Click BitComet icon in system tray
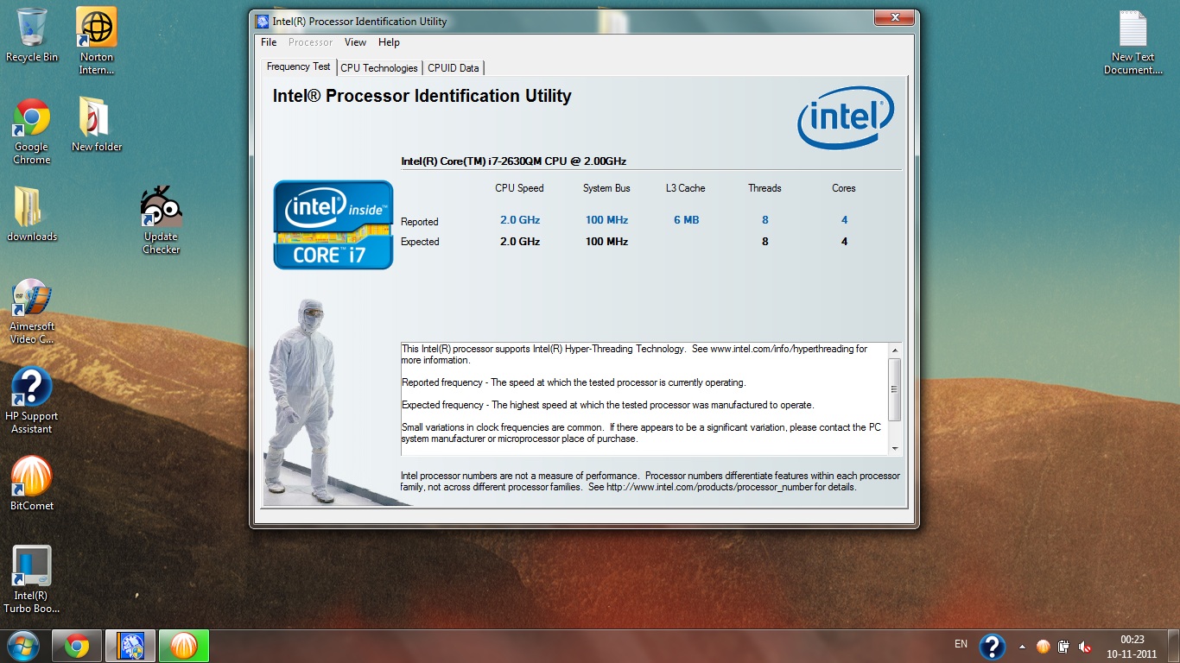1180x663 pixels. pyautogui.click(x=1043, y=647)
